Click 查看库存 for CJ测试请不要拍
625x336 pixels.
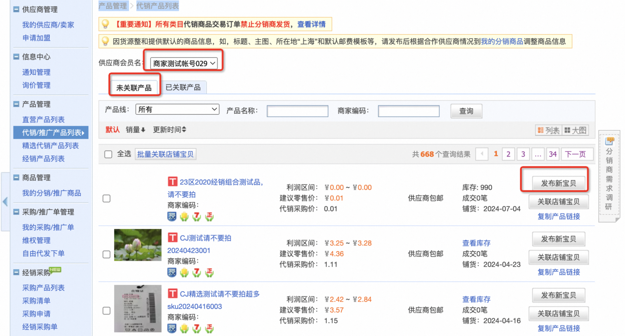tap(476, 243)
